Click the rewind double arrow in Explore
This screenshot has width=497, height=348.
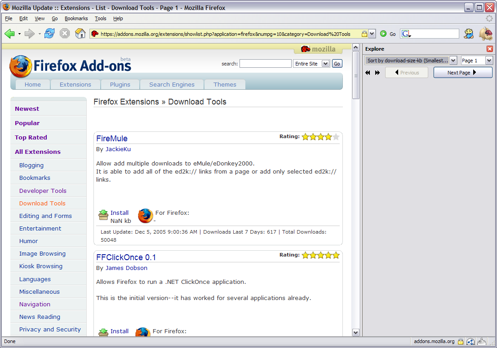[368, 73]
